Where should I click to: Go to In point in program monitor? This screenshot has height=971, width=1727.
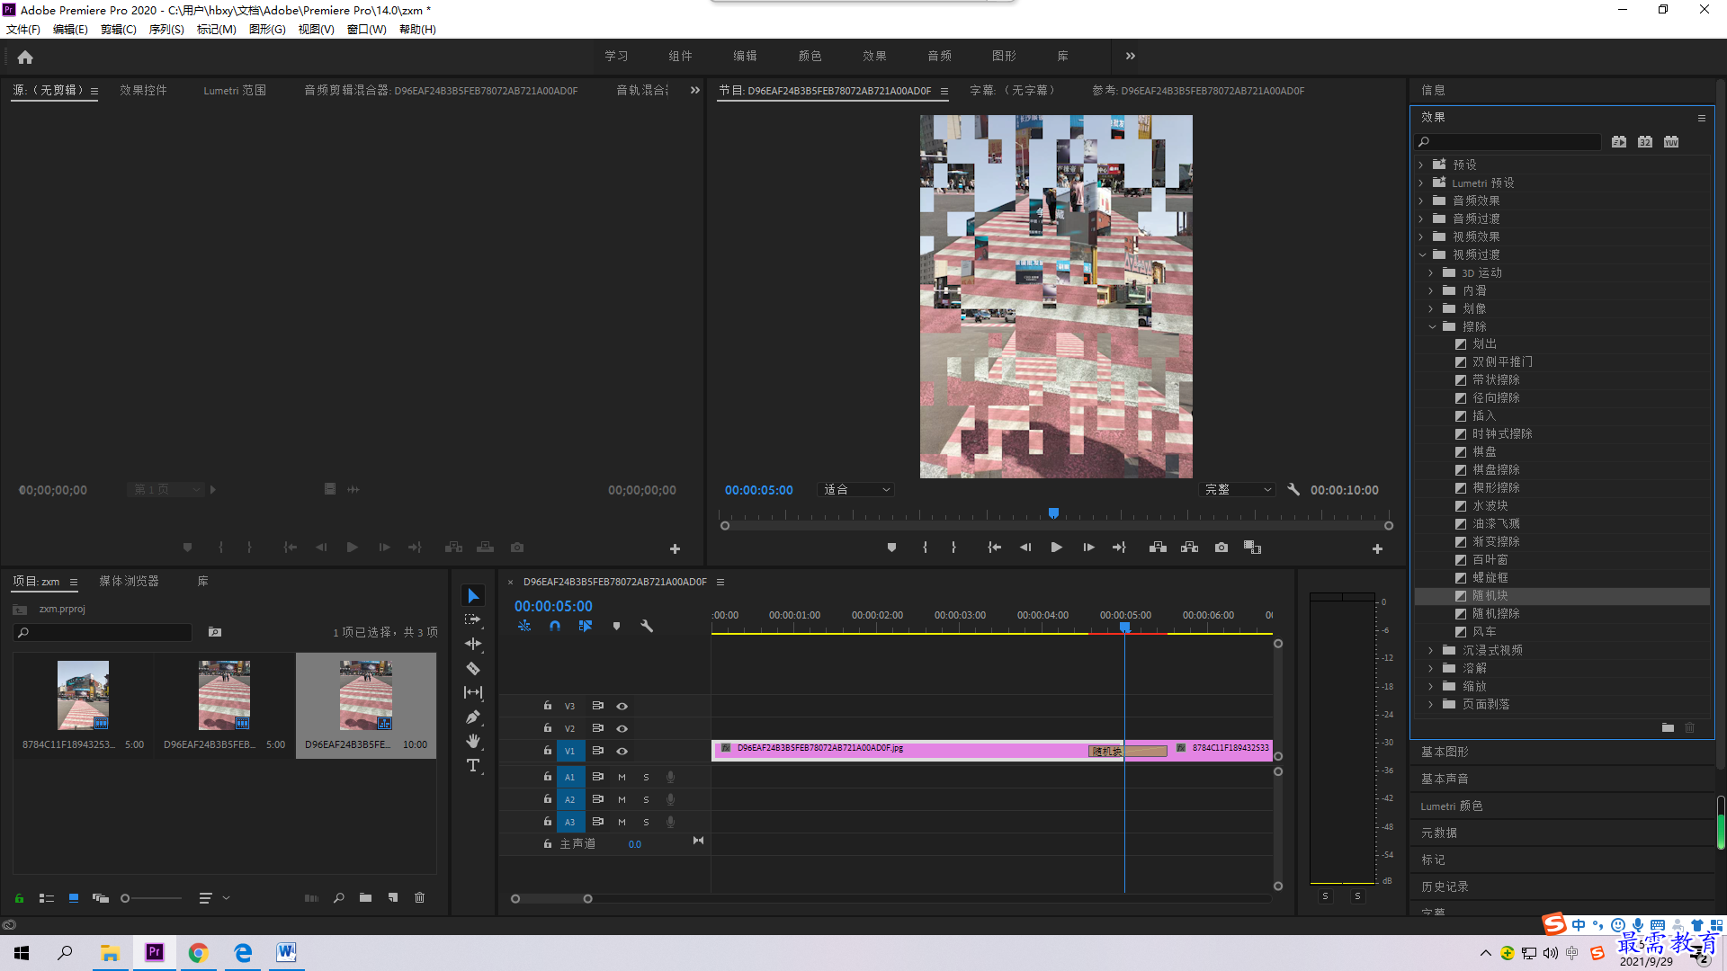point(994,548)
